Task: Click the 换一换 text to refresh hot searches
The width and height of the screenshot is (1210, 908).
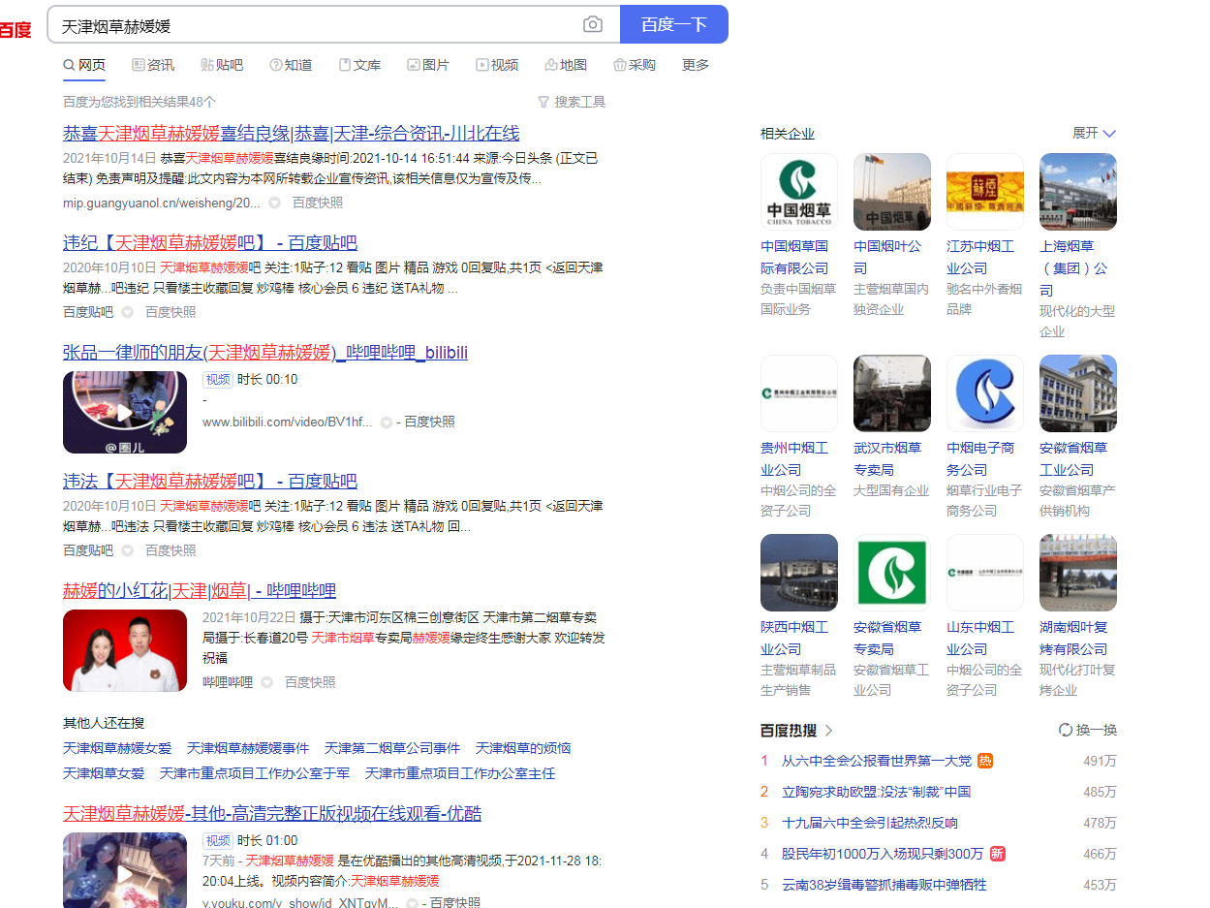Action: [1097, 730]
